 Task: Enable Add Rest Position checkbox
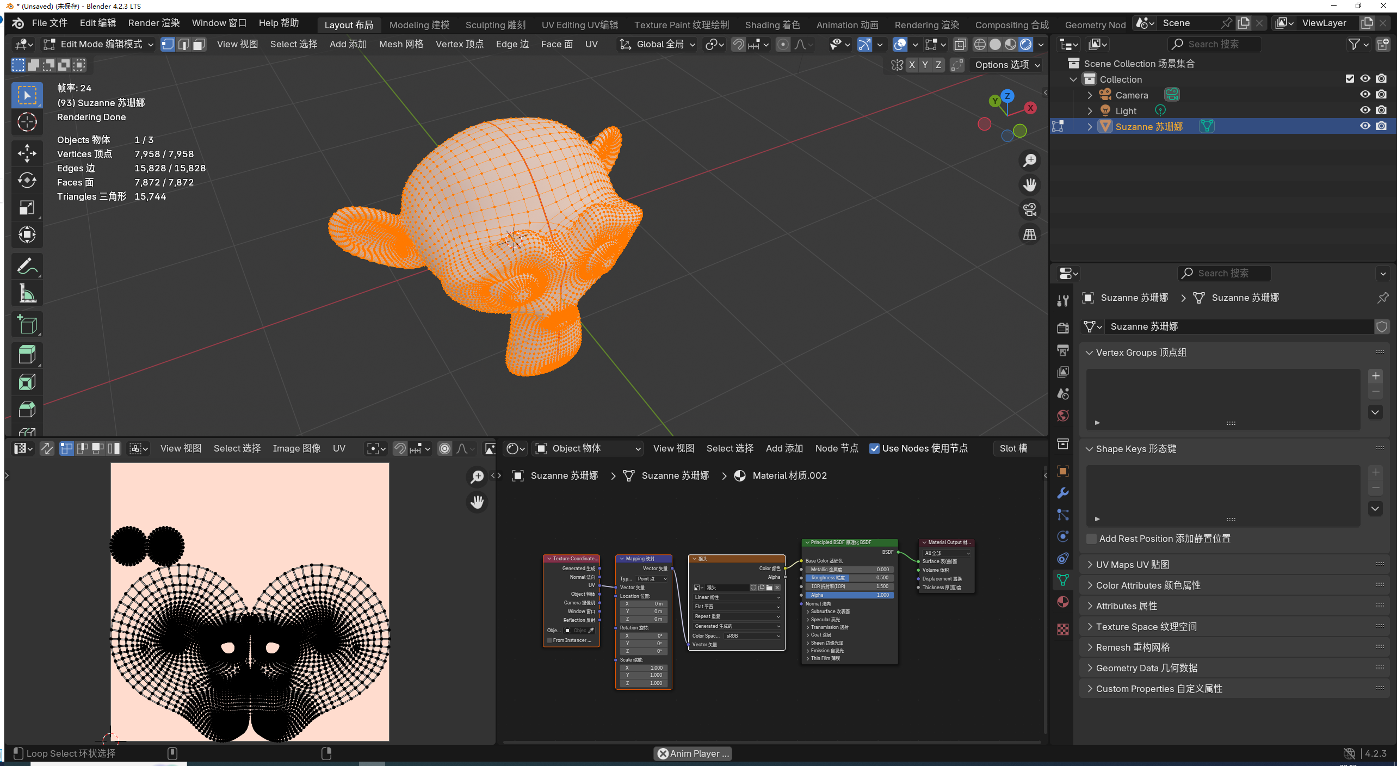pos(1091,539)
